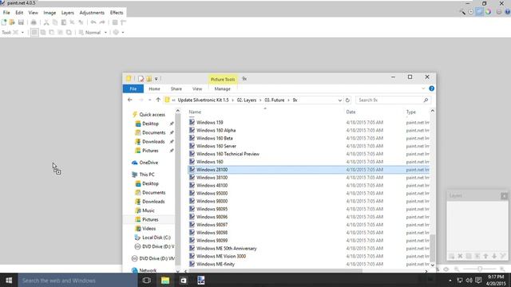Viewport: 511px width, 287px height.
Task: Click zoom in magnifier beside zoom slider
Action: click(x=502, y=269)
